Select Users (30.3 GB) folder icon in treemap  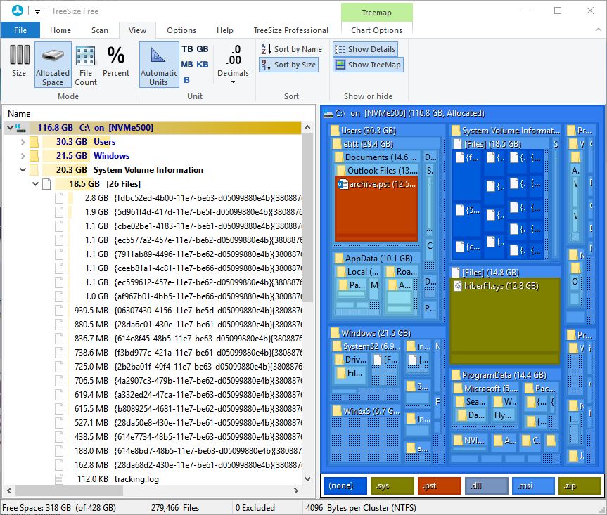335,130
